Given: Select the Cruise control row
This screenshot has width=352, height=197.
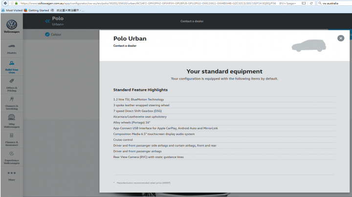Looking at the screenshot, I should click(224, 139).
